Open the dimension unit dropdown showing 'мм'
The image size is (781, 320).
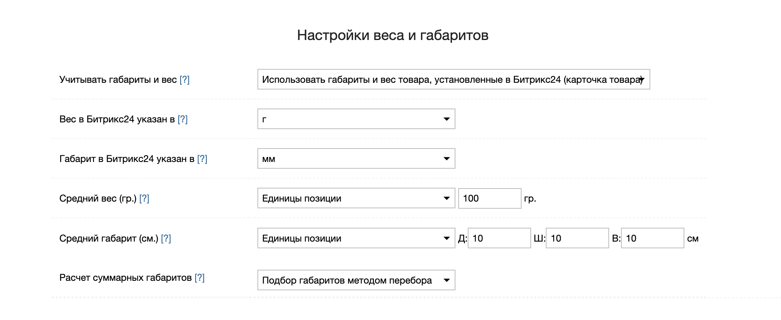click(356, 159)
